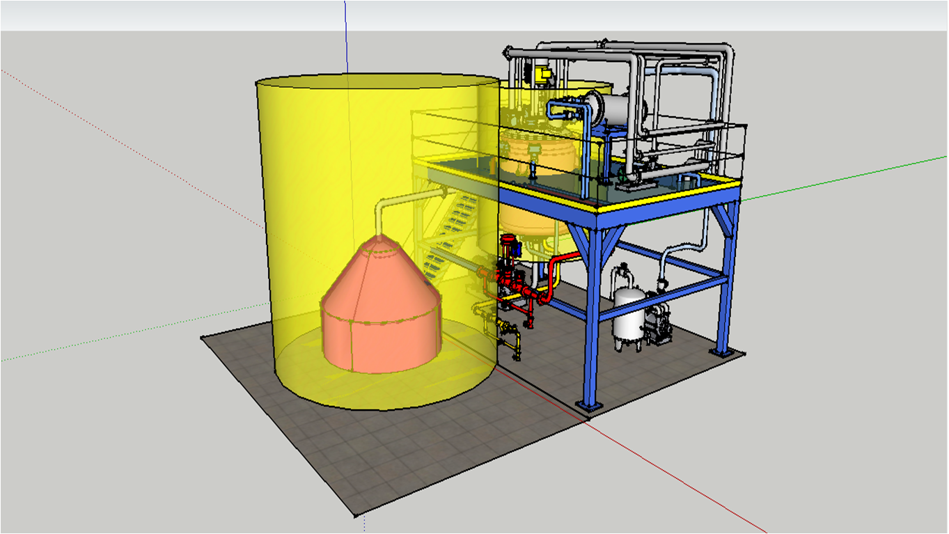Select the horizontal white heat exchanger on the platform
The width and height of the screenshot is (949, 534).
pyautogui.click(x=617, y=108)
